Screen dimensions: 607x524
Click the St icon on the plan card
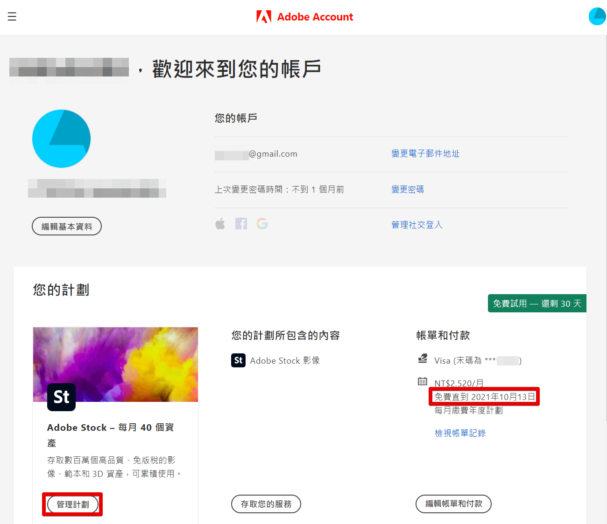click(x=62, y=397)
